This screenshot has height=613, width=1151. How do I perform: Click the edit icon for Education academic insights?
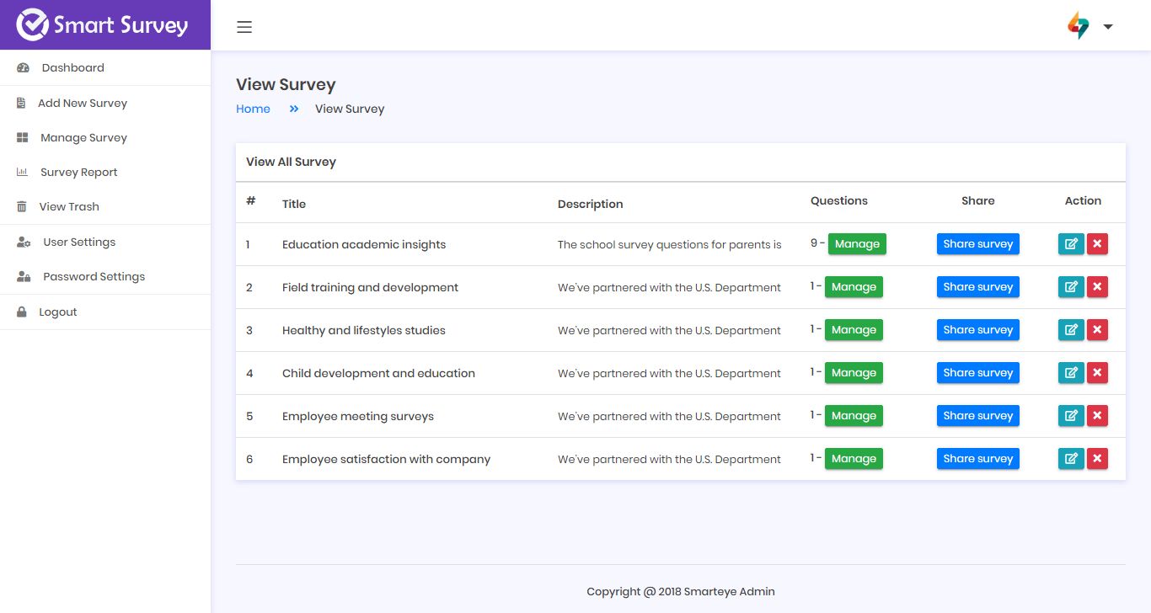(x=1070, y=244)
